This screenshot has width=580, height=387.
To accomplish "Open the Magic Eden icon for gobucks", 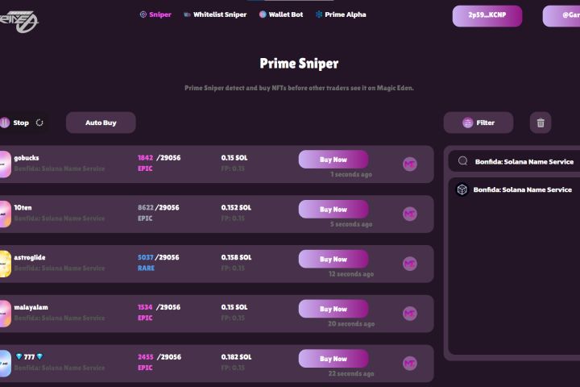I will pos(410,164).
